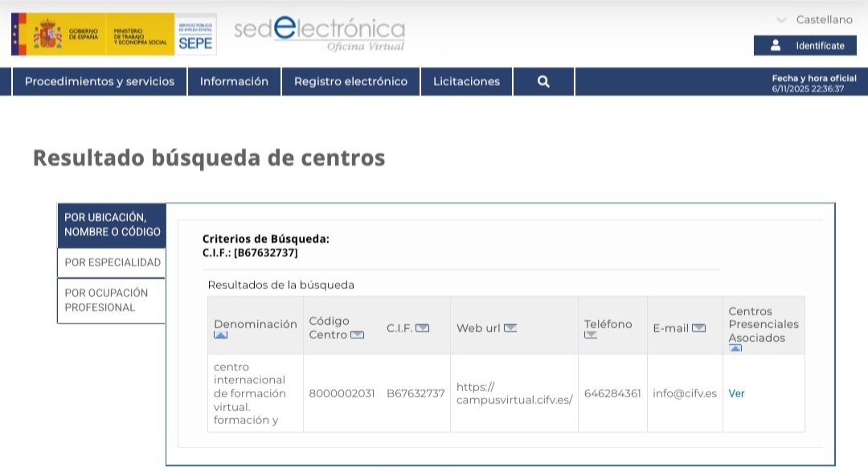Click the Gobierno de España emblem
The image size is (868, 472).
(48, 35)
